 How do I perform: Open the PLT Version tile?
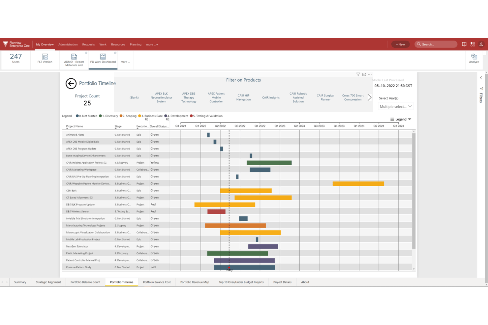pyautogui.click(x=45, y=58)
